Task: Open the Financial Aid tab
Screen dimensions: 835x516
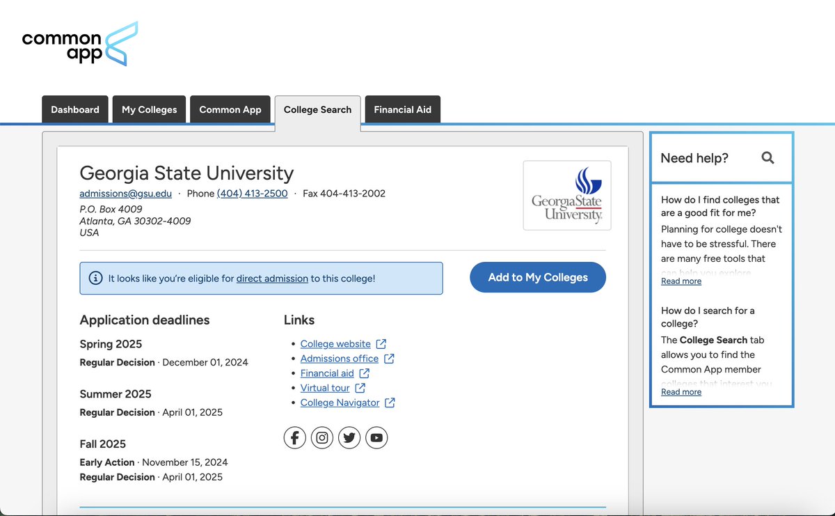Action: (x=403, y=109)
